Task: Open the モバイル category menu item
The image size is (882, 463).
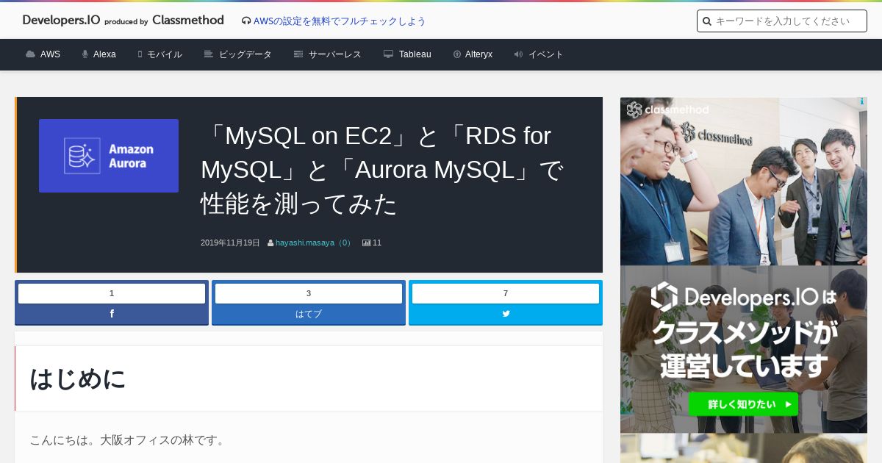Action: pyautogui.click(x=165, y=54)
